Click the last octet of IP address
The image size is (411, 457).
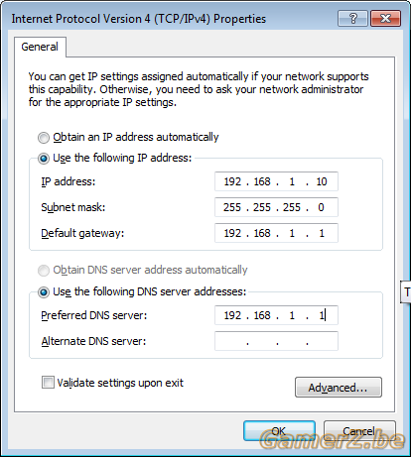322,181
